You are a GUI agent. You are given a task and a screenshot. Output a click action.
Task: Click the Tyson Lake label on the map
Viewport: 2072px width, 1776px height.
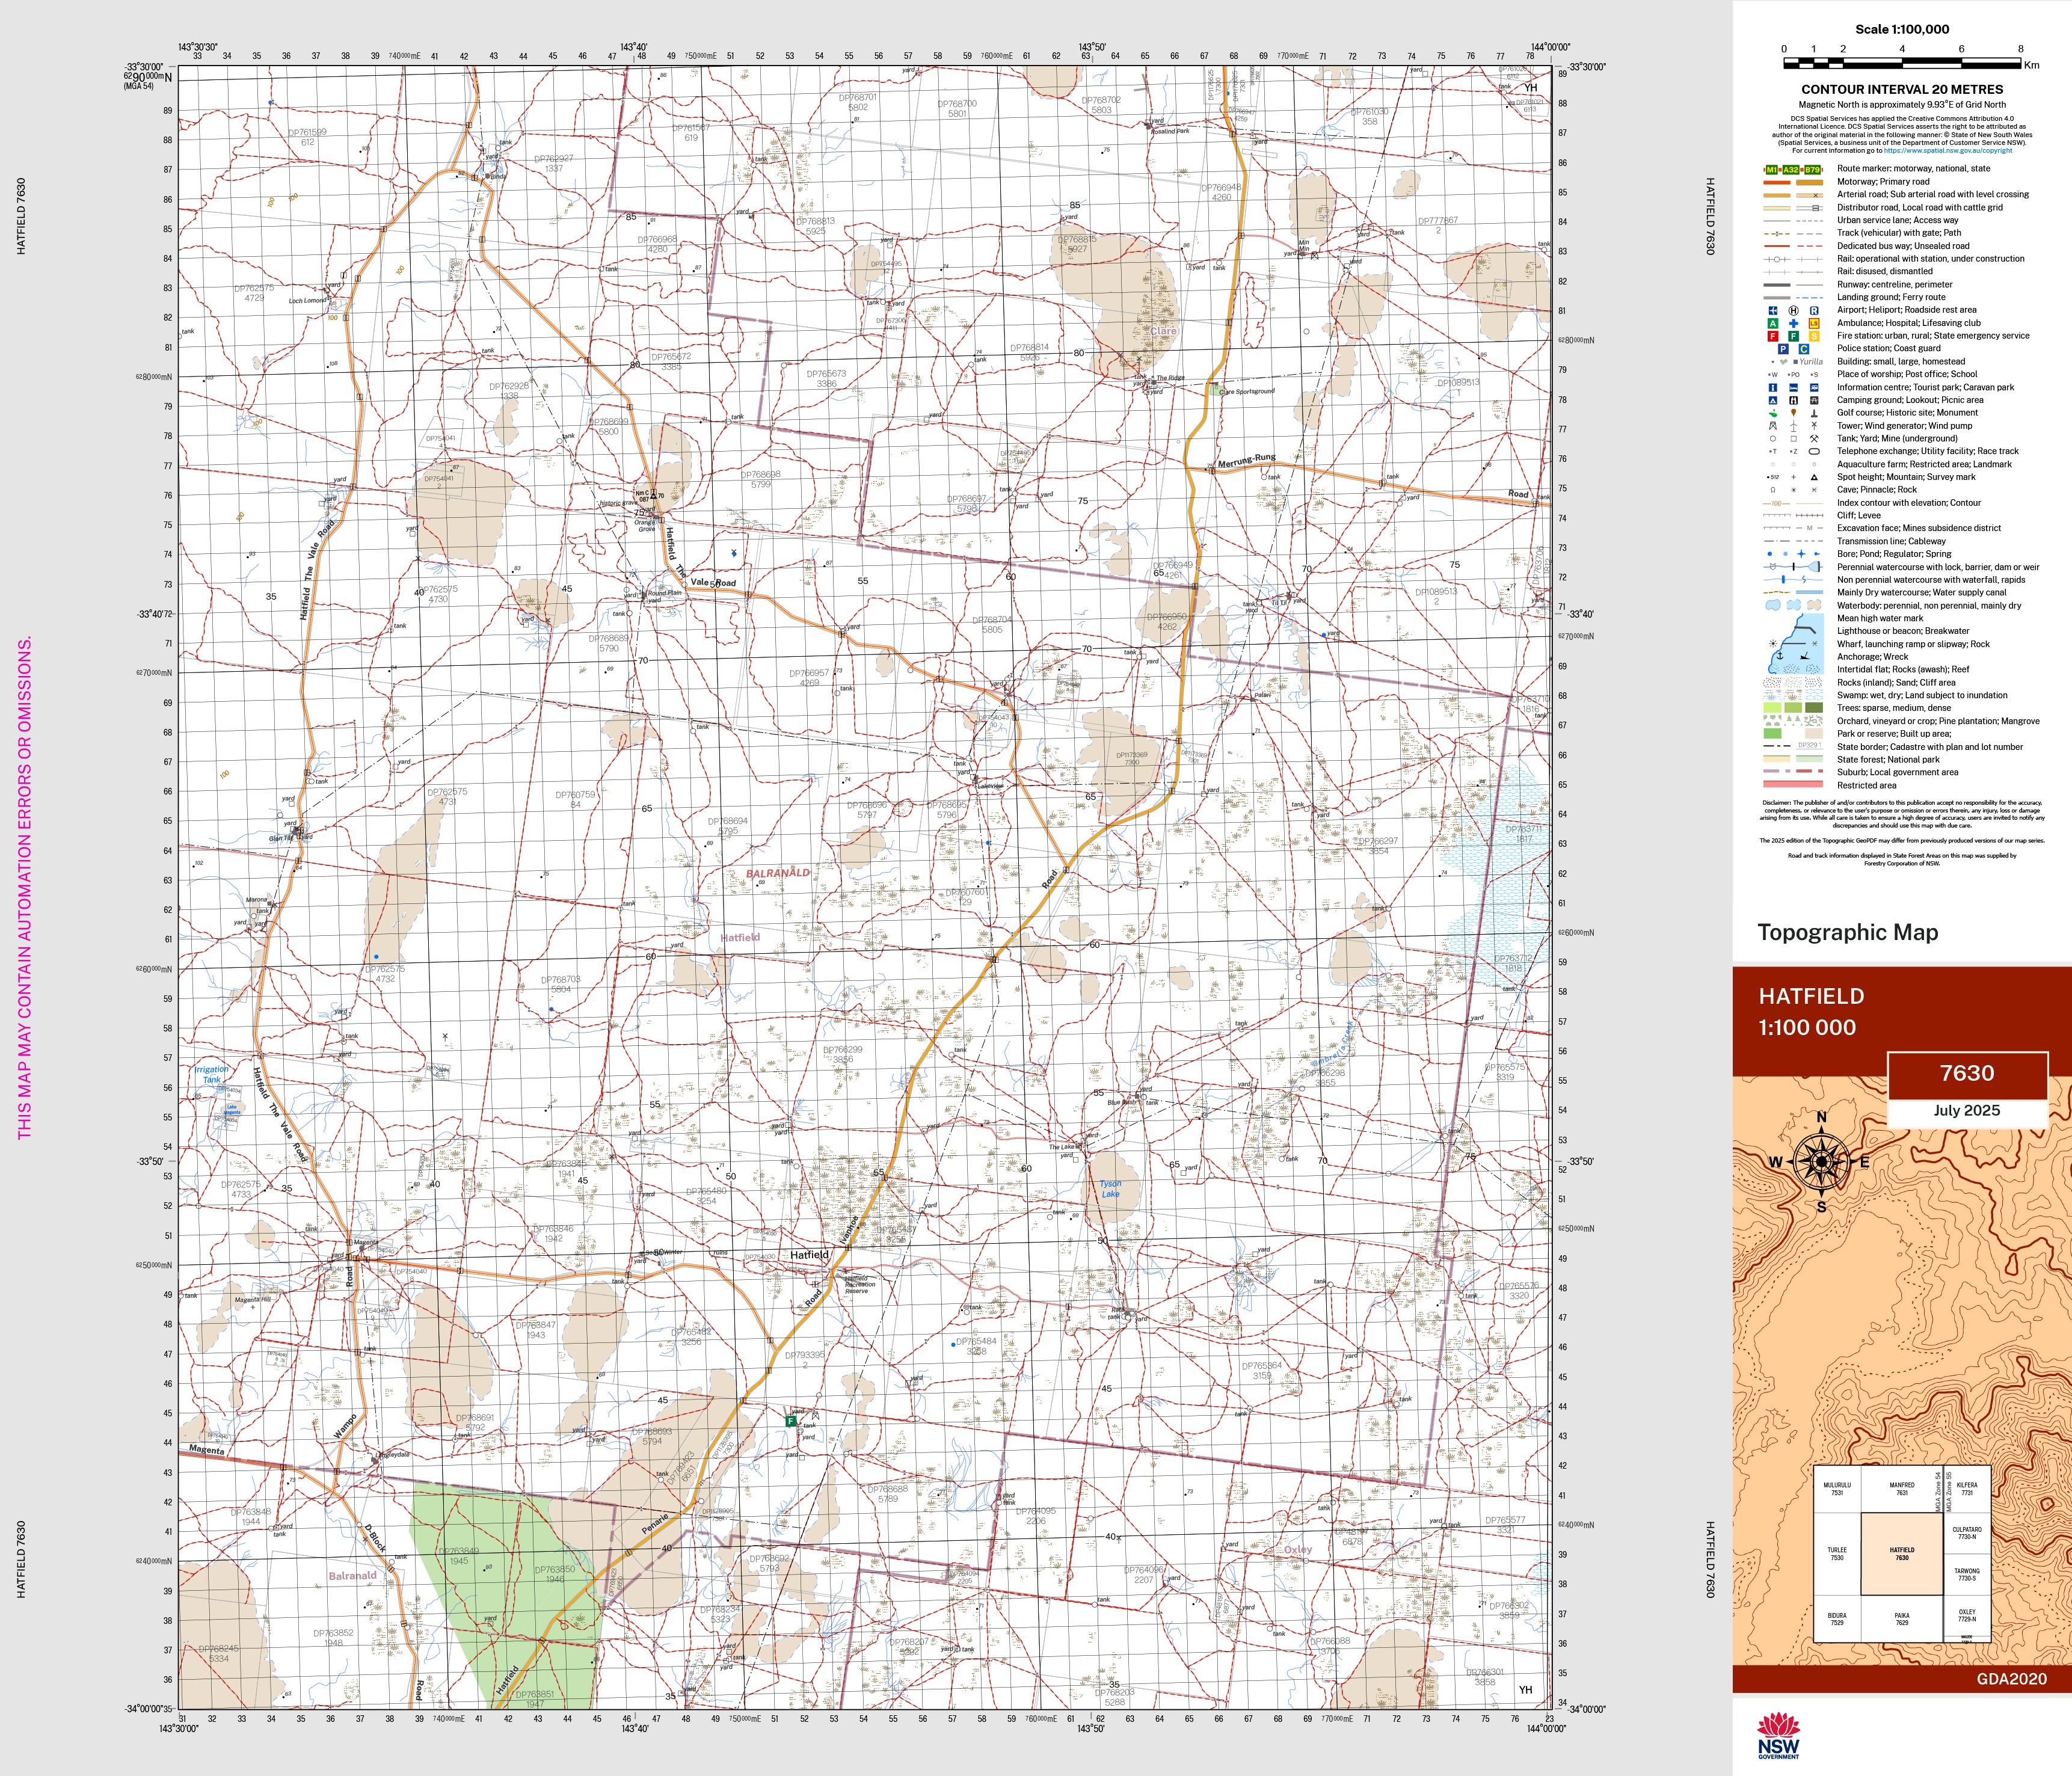tap(1110, 1188)
